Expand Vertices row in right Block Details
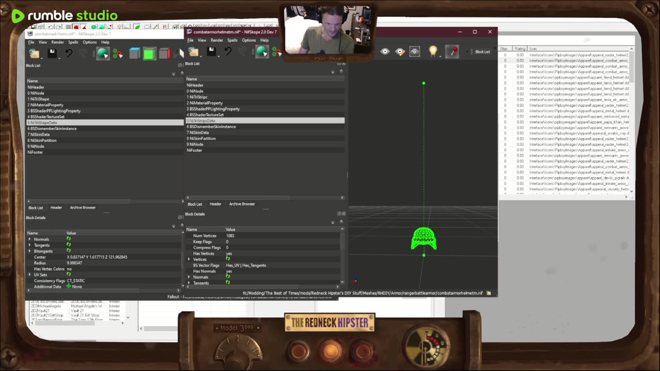This screenshot has height=371, width=660. point(189,259)
